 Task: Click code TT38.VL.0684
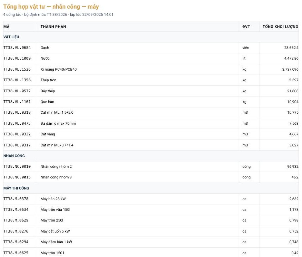17,48
